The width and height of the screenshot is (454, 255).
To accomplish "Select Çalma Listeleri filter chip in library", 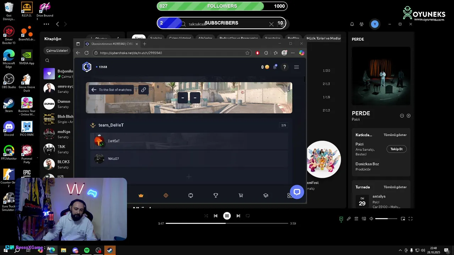I will (57, 51).
